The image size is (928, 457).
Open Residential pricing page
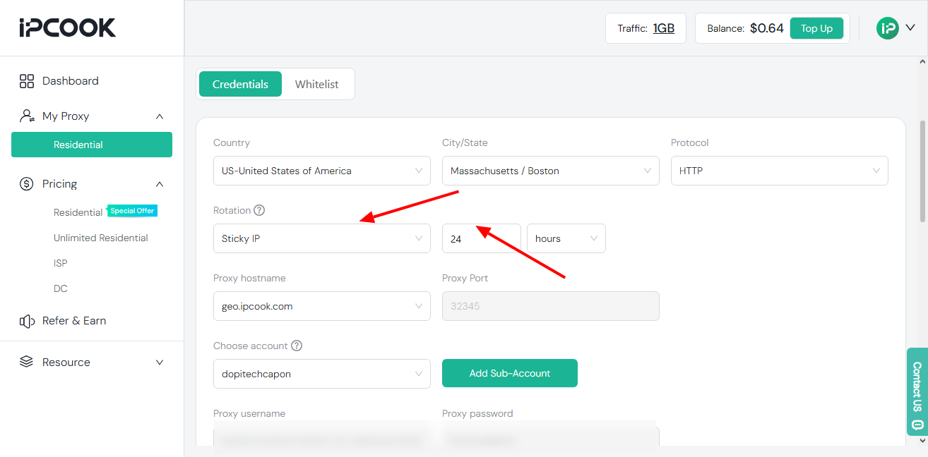tap(78, 212)
